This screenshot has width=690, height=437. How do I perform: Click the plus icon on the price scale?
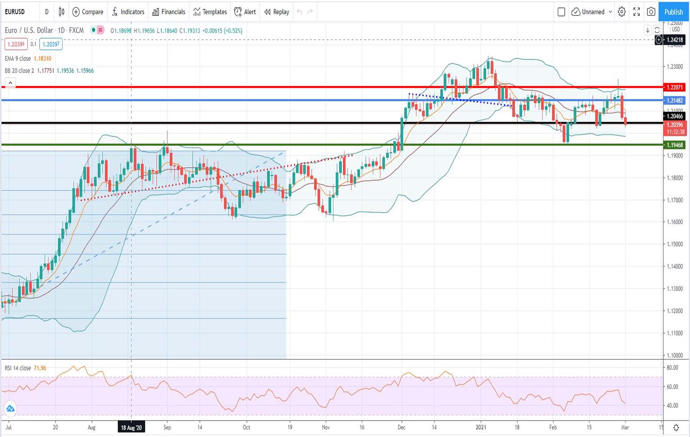click(x=659, y=40)
